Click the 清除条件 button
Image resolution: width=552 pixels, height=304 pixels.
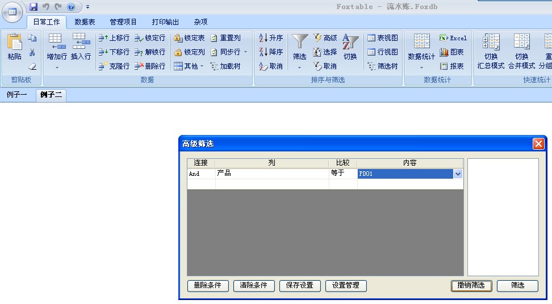253,285
